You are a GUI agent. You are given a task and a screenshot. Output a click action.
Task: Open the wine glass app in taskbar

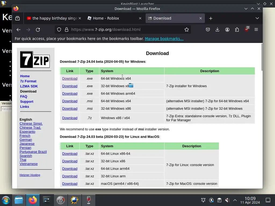pyautogui.click(x=89, y=200)
